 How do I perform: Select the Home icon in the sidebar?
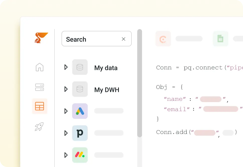pyautogui.click(x=39, y=67)
